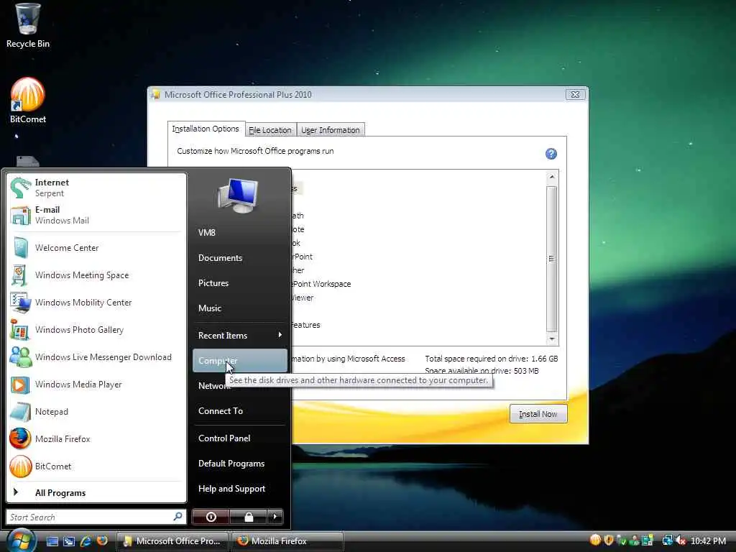The image size is (736, 552).
Task: Launch Firefox from quick launch bar
Action: pyautogui.click(x=102, y=540)
